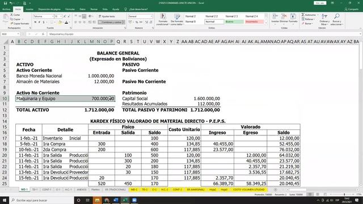Toggle italic K formatting
This screenshot has width=363, height=204.
(39, 22)
